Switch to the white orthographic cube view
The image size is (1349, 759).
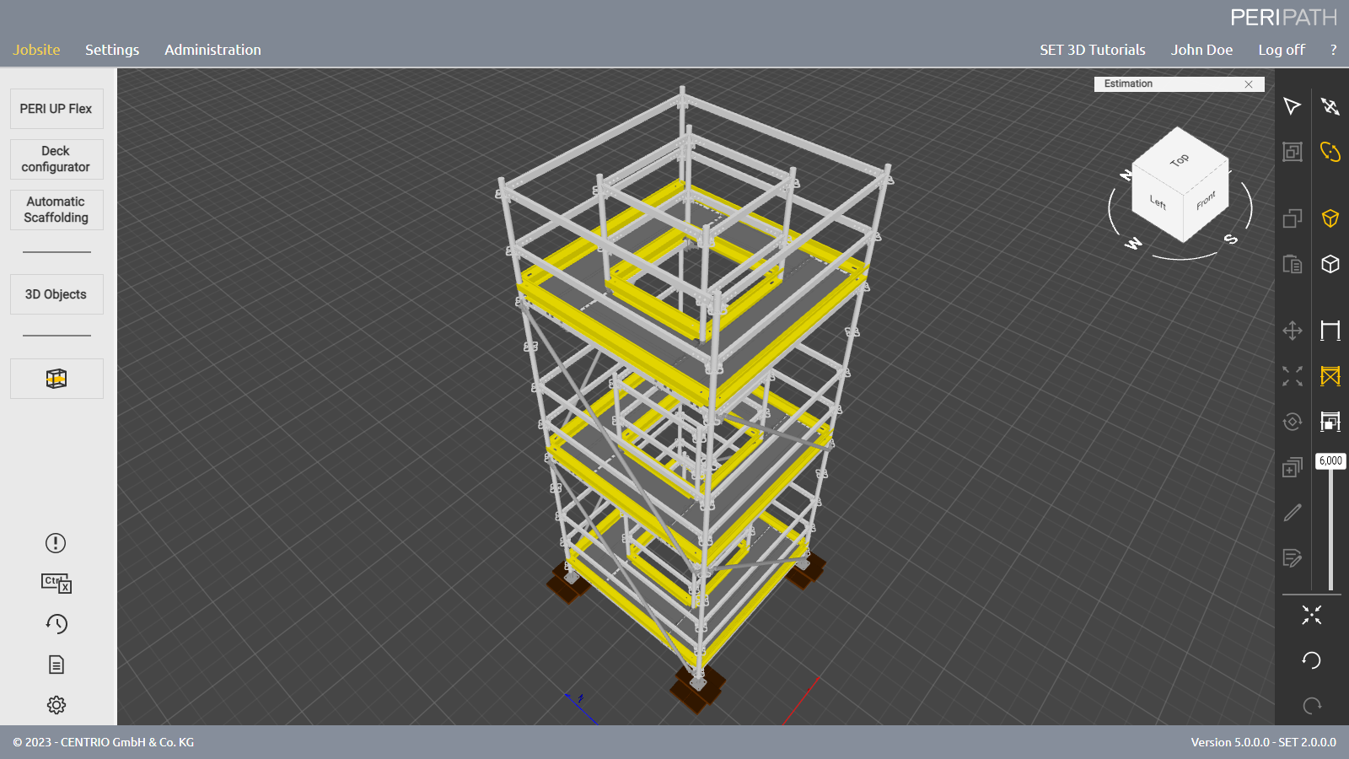1330,264
